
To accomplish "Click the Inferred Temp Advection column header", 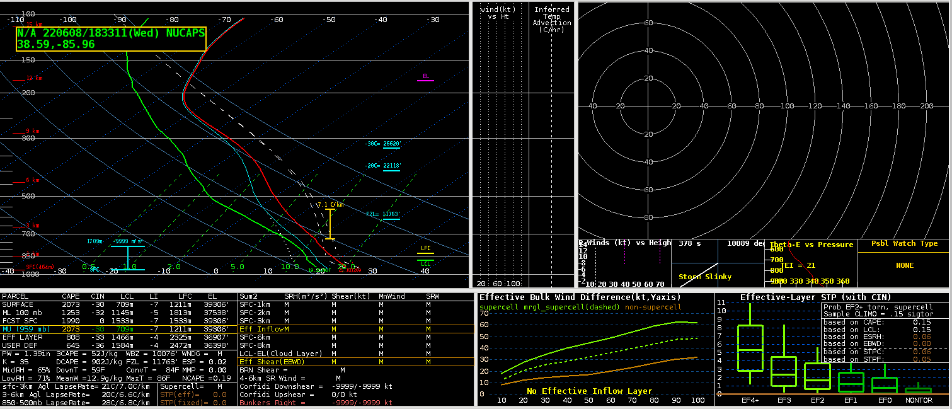I will click(551, 20).
